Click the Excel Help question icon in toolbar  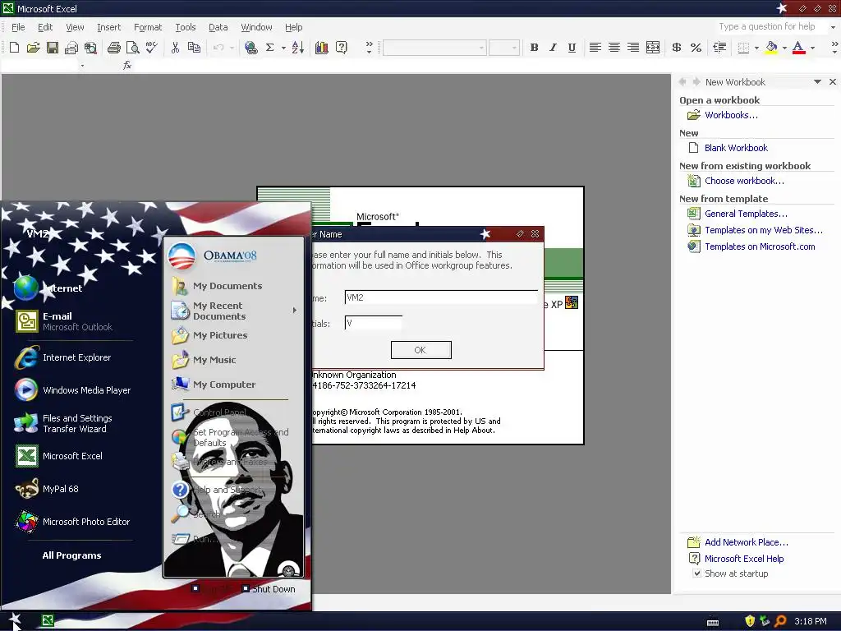341,48
